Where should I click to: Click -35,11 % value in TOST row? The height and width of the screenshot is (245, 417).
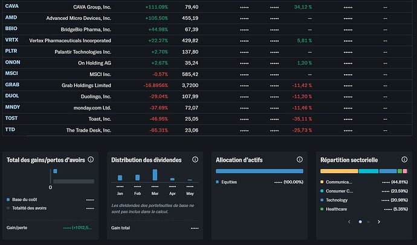coord(302,119)
